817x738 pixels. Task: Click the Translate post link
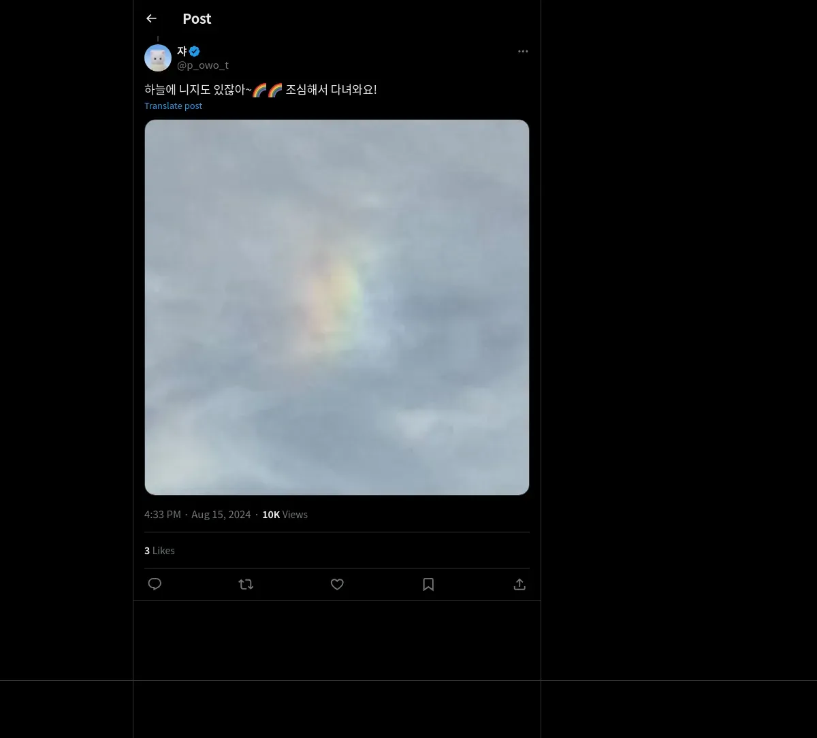(x=173, y=106)
